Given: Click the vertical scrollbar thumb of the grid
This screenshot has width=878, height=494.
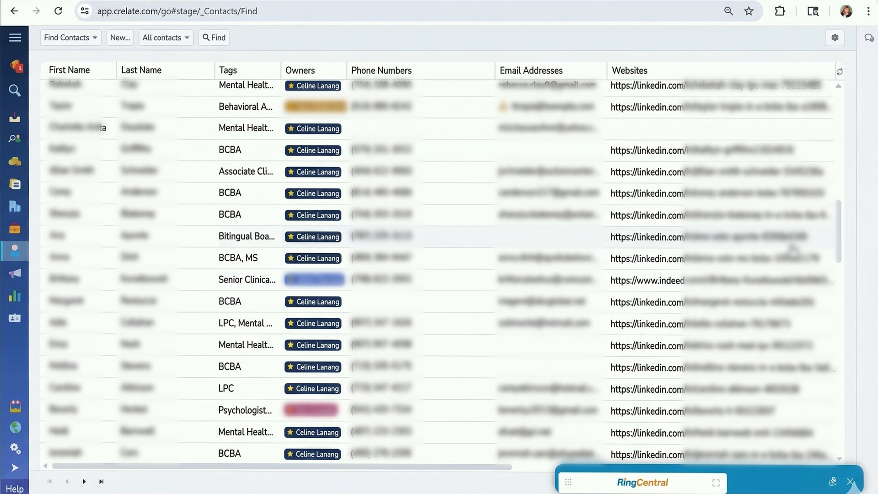Looking at the screenshot, I should click(838, 231).
